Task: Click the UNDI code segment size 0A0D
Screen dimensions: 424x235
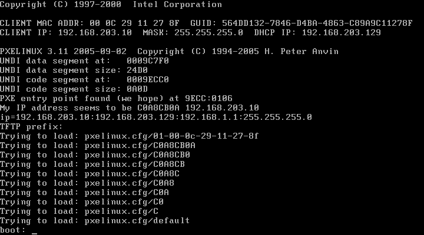Action: [x=137, y=89]
